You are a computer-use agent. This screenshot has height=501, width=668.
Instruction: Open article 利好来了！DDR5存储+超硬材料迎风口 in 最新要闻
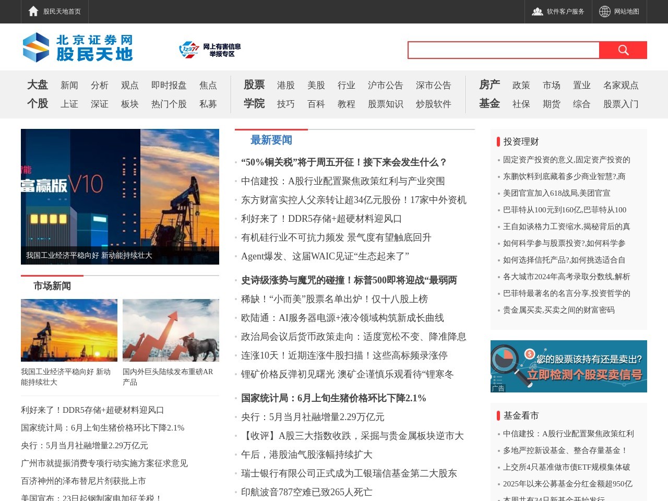click(x=321, y=219)
